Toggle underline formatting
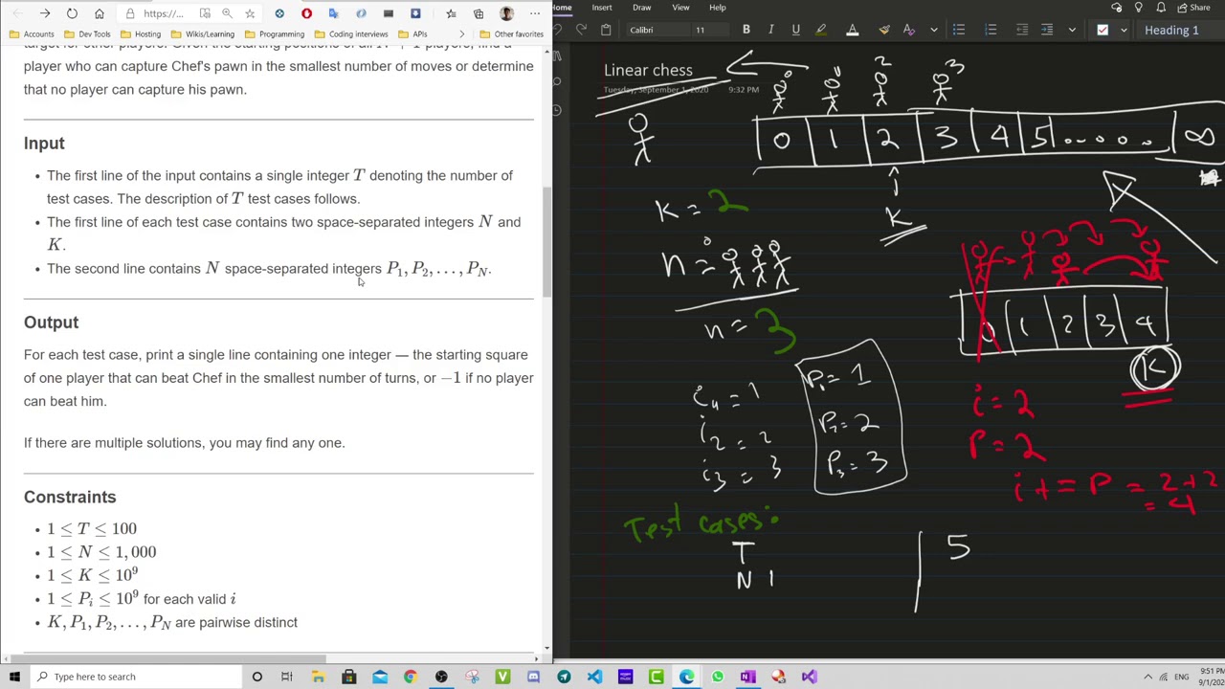 coord(795,30)
